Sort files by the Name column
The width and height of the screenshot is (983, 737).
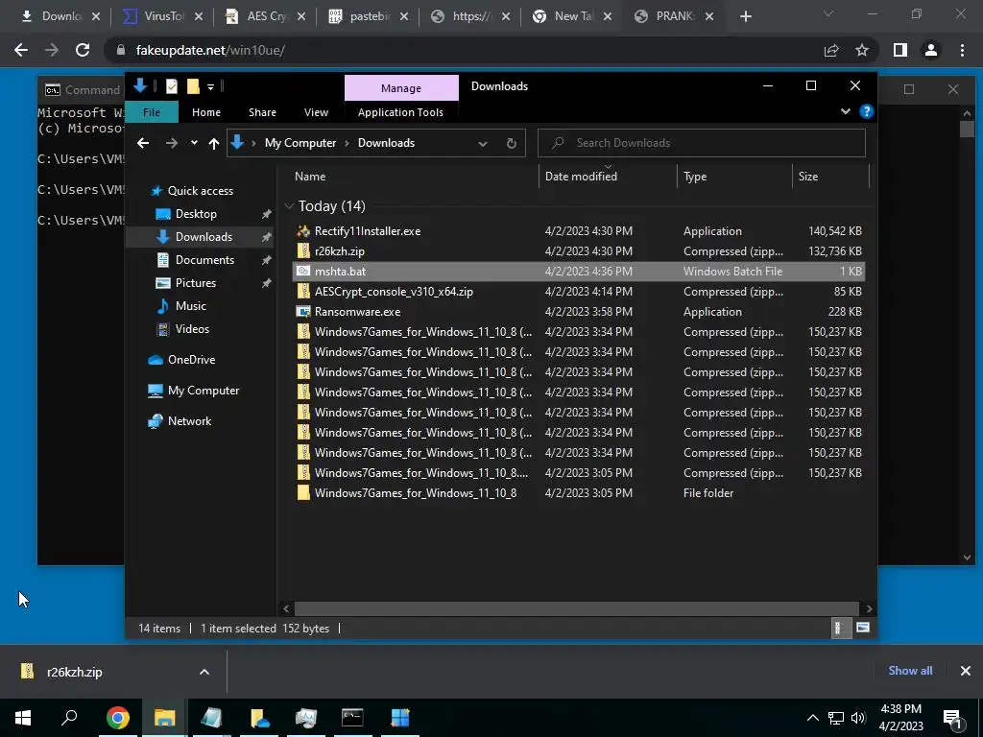[310, 177]
